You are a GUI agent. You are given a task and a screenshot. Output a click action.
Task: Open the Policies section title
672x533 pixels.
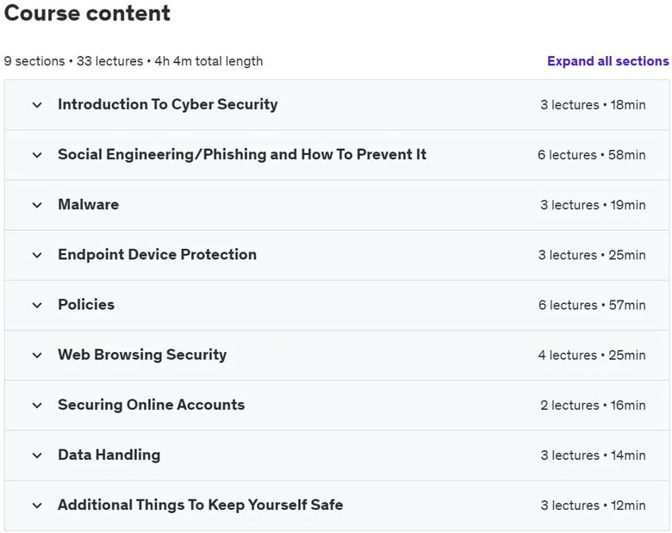coord(86,305)
